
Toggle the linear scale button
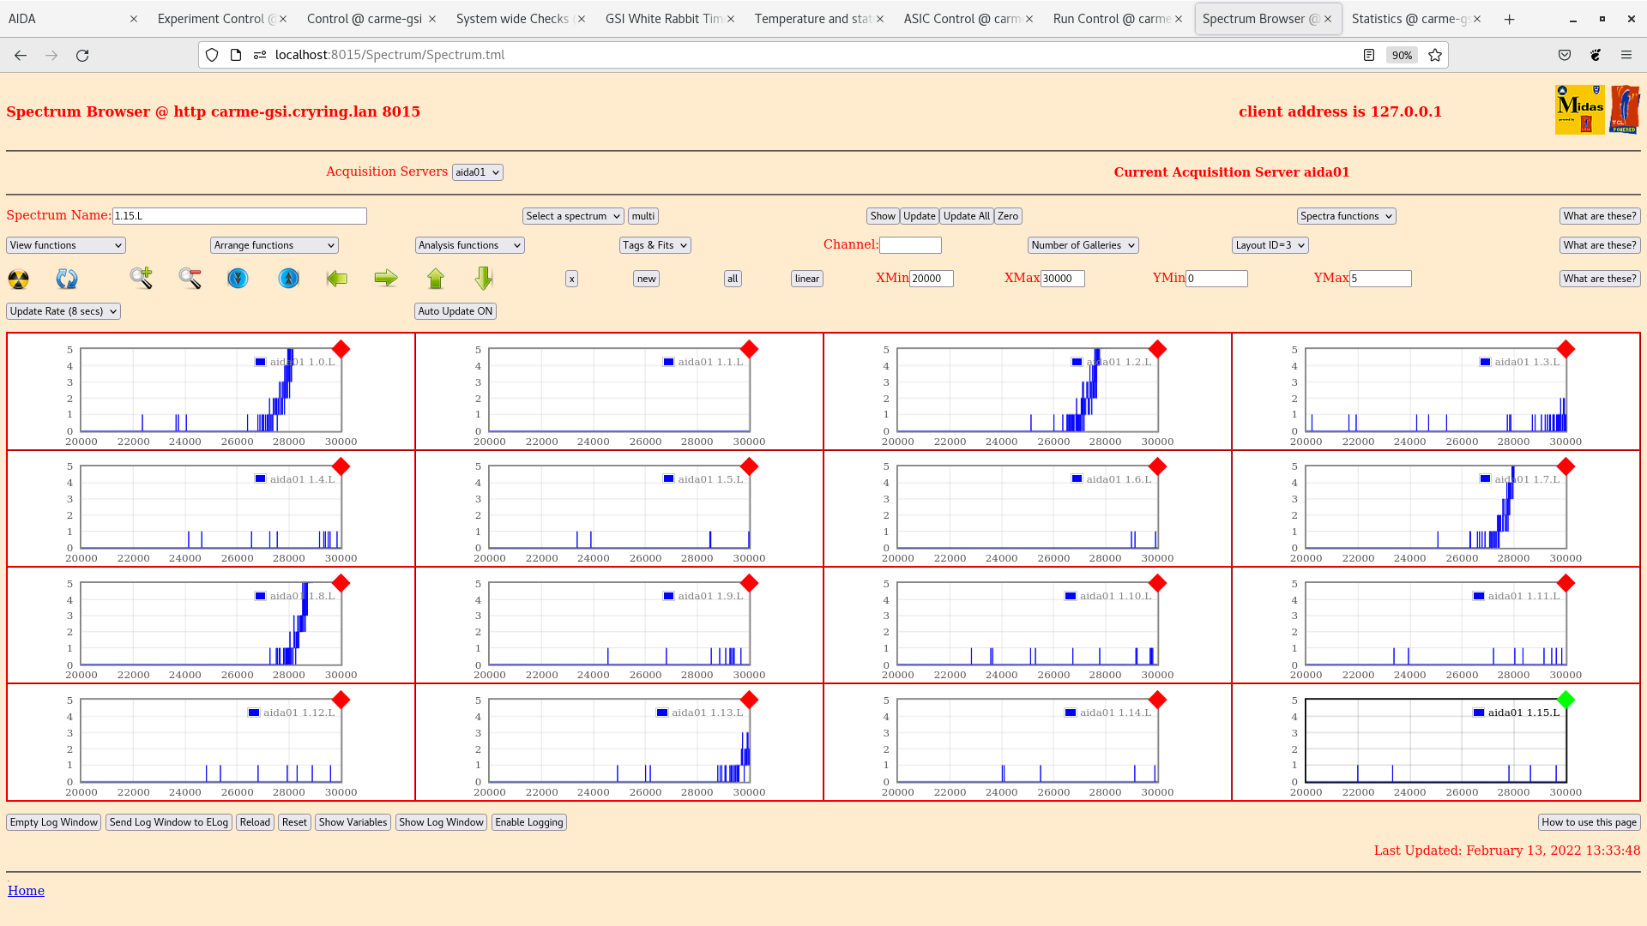[x=806, y=279]
